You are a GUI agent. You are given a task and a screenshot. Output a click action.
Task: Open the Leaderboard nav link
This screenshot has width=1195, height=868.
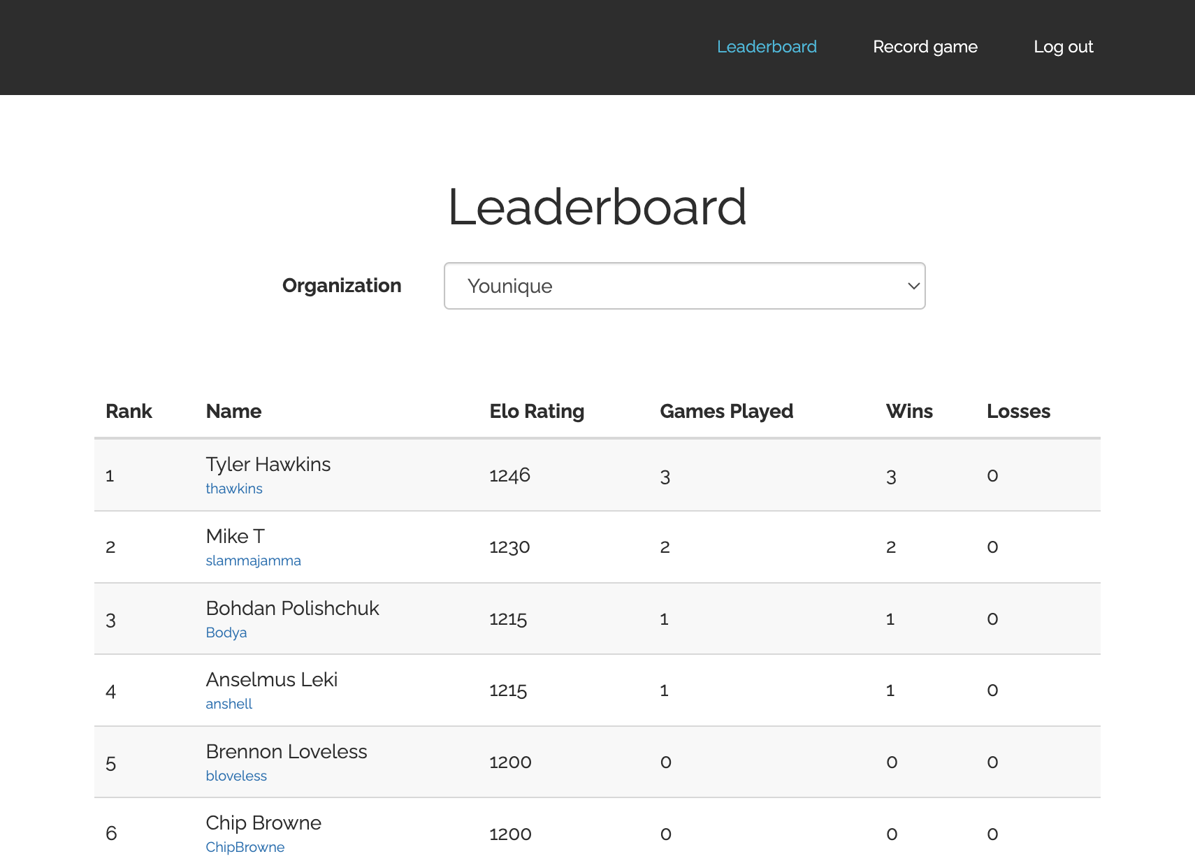click(767, 47)
